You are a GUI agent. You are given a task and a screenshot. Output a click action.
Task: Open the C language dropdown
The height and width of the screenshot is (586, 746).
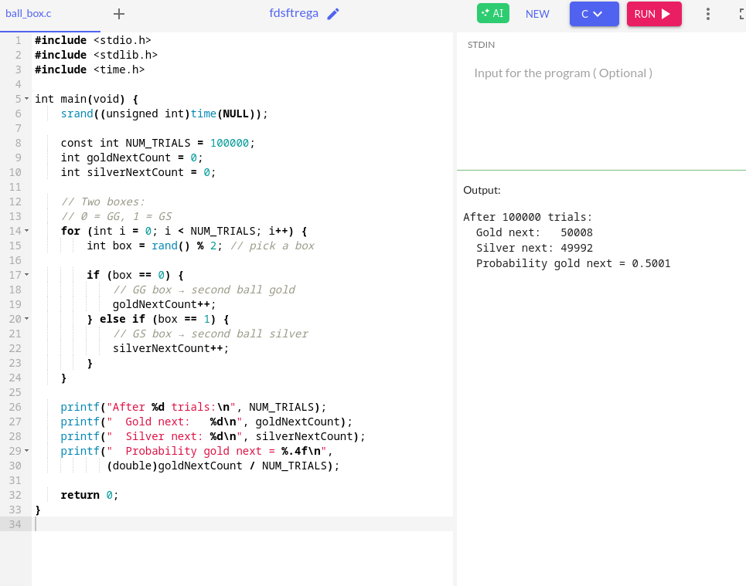tap(594, 14)
